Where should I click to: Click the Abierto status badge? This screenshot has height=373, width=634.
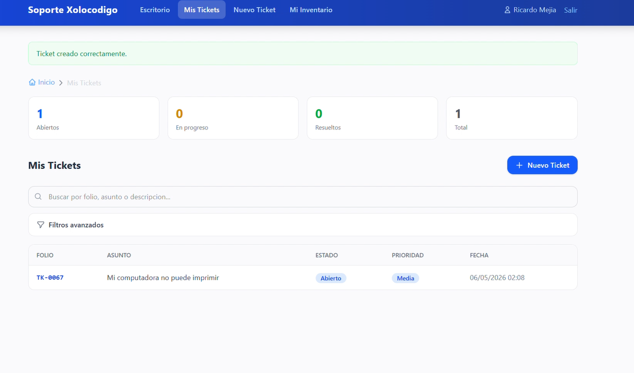pos(331,278)
